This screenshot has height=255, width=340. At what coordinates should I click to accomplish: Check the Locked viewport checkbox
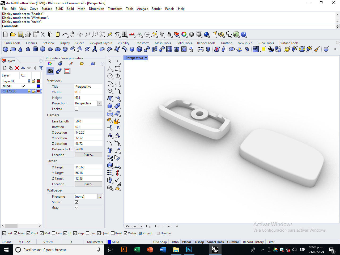tap(76, 109)
